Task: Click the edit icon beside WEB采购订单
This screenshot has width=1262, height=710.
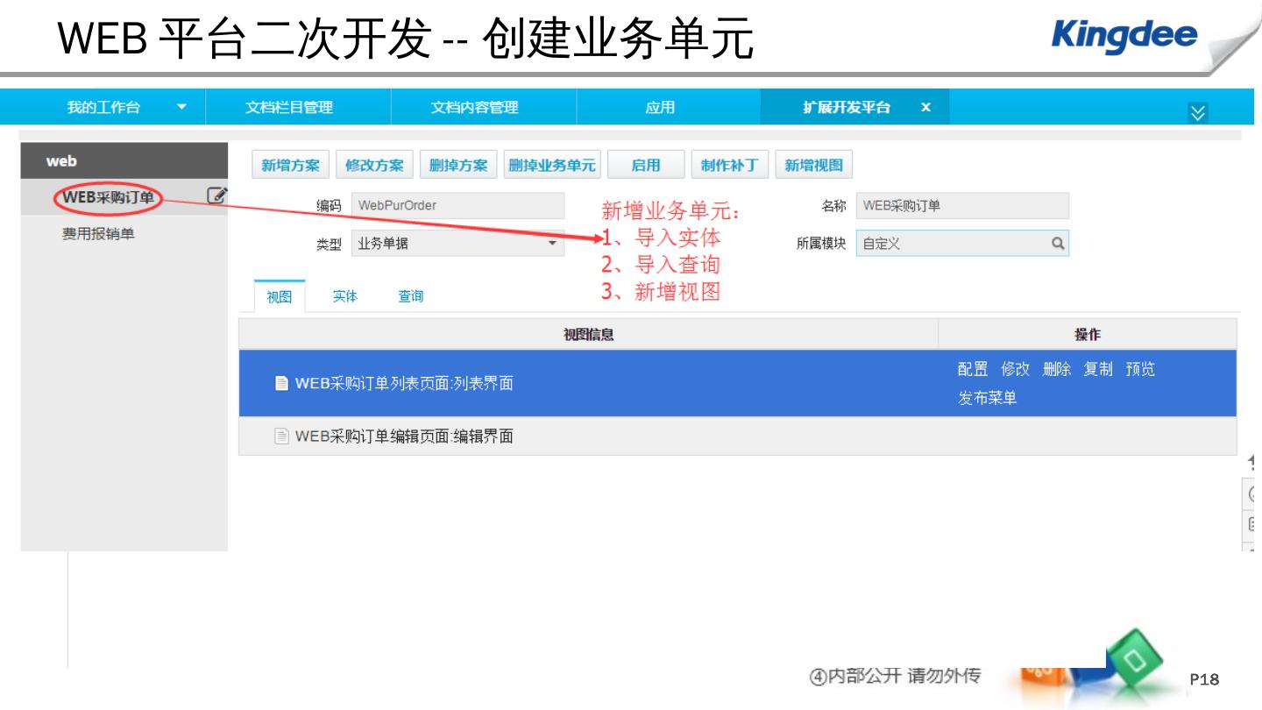Action: [x=216, y=196]
